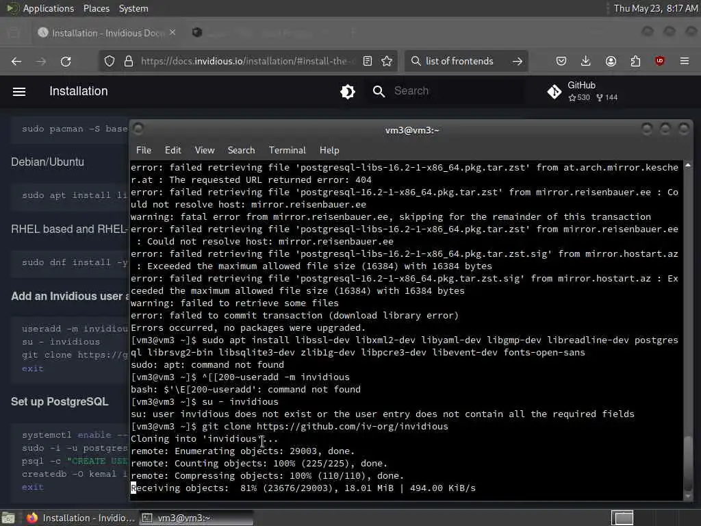The image size is (701, 526).
Task: Toggle the docs dark/light theme
Action: 347,92
